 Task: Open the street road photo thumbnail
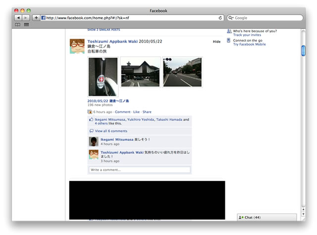coord(182,72)
